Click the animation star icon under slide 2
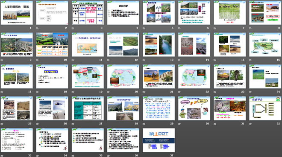The height and width of the screenshot is (157, 282). [38, 28]
